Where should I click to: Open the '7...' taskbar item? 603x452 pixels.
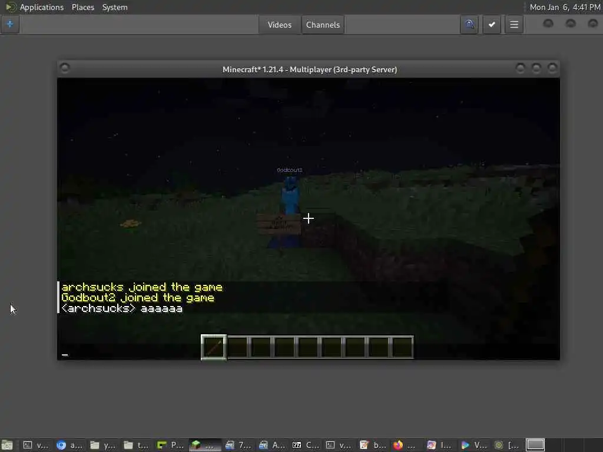tap(238, 445)
